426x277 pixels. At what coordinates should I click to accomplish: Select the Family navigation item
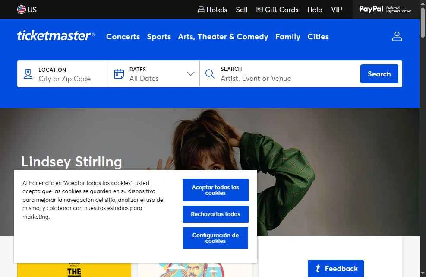click(x=288, y=37)
